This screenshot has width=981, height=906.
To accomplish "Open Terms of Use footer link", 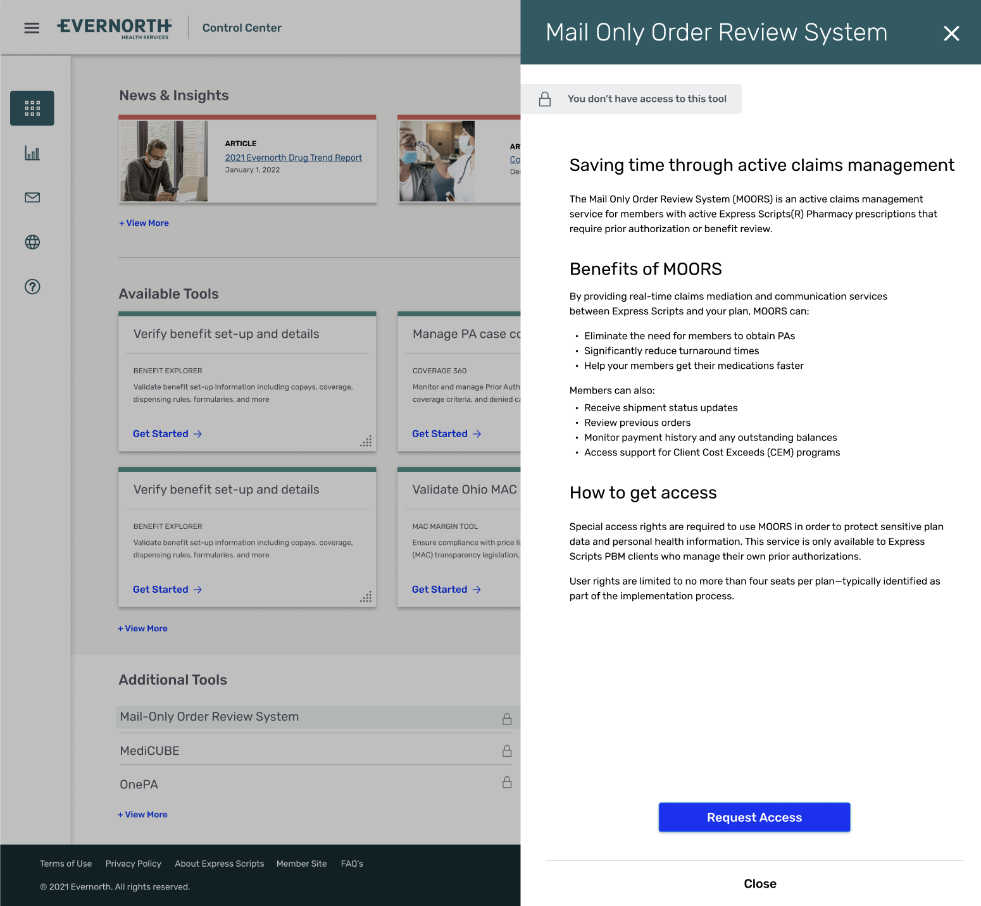I will coord(66,864).
